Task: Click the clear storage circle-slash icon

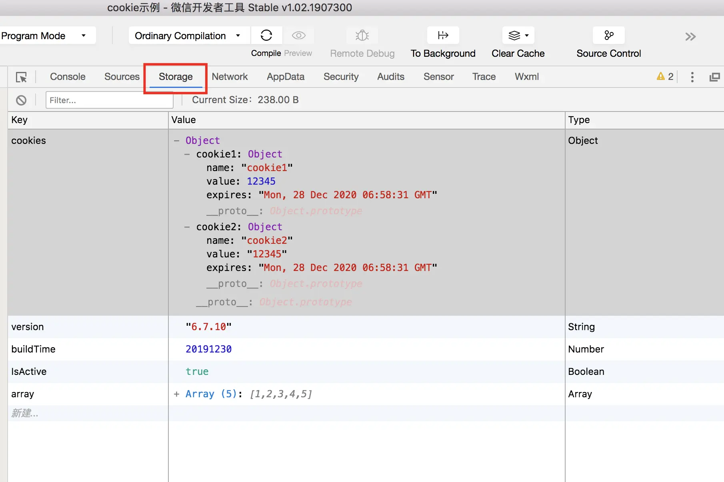Action: [21, 100]
